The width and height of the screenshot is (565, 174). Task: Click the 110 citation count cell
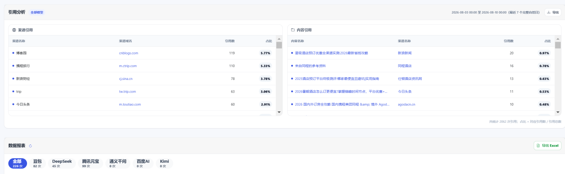232,66
